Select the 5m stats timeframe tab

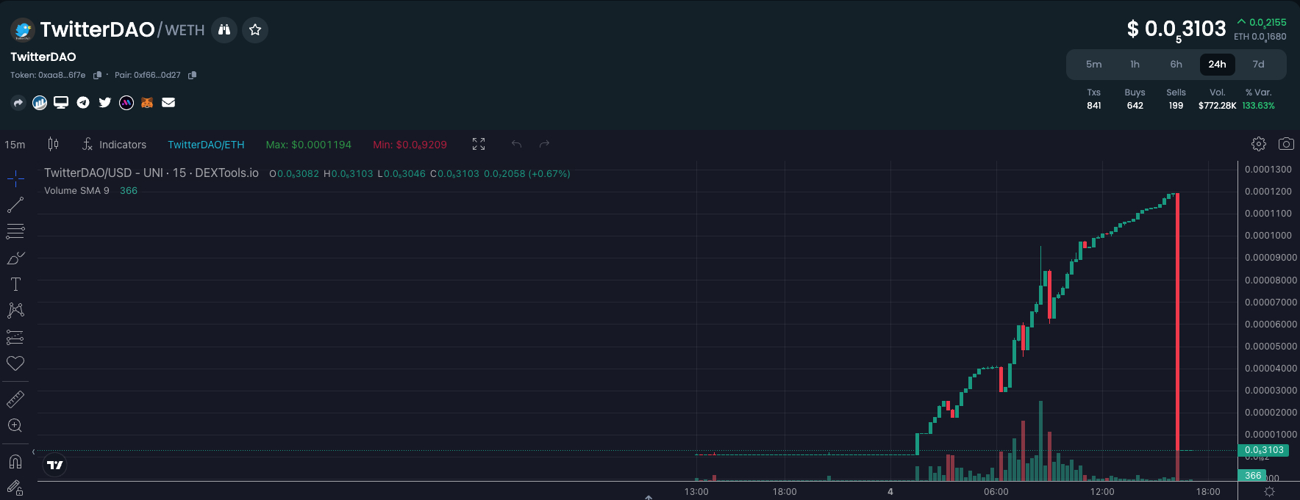[x=1094, y=65]
